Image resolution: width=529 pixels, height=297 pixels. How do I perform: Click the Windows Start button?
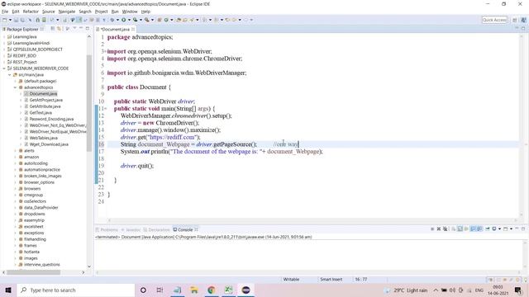[x=8, y=290]
